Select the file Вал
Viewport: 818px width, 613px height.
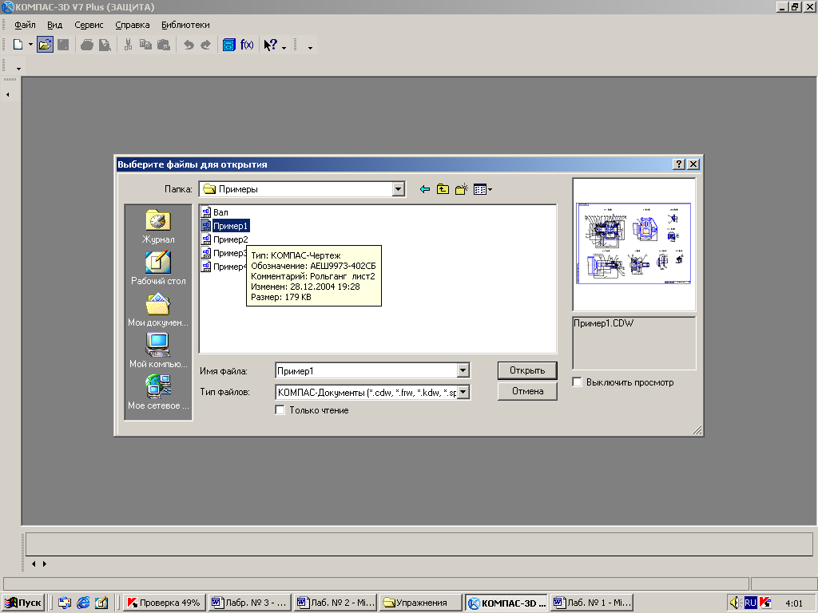coord(215,212)
